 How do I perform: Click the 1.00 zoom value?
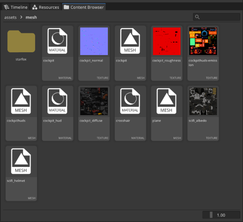(x=221, y=215)
